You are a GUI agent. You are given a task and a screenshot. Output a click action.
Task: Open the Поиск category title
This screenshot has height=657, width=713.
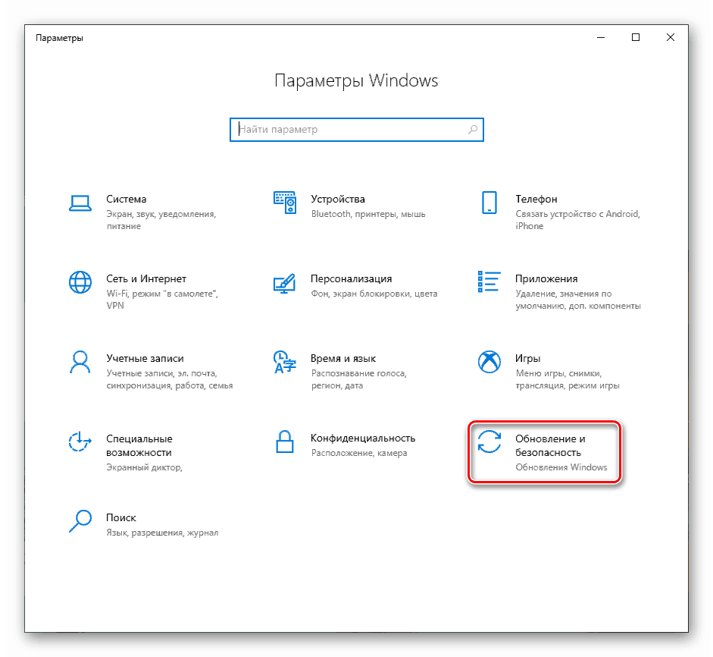click(121, 517)
